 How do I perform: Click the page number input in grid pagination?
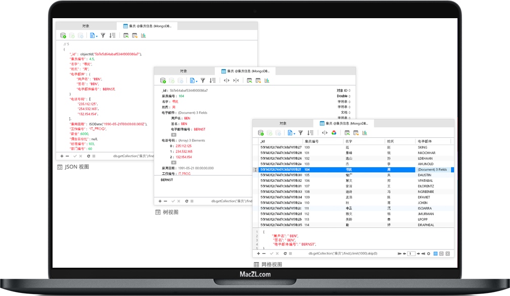tap(410, 254)
